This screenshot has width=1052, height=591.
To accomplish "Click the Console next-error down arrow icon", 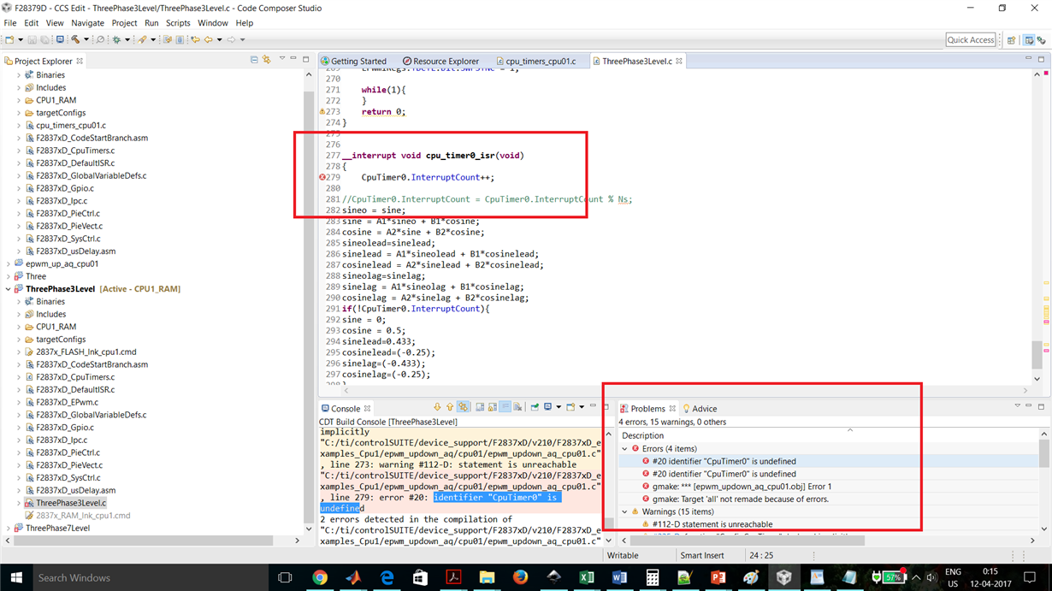I will pyautogui.click(x=437, y=407).
